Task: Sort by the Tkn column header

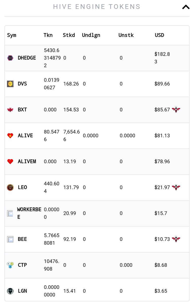Action: [48, 35]
